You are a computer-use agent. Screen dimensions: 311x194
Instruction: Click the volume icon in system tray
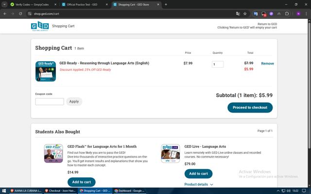pos(289,191)
